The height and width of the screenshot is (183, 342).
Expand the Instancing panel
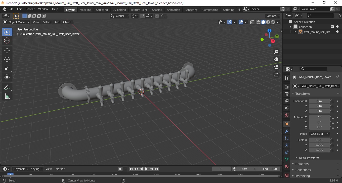pos(303,176)
